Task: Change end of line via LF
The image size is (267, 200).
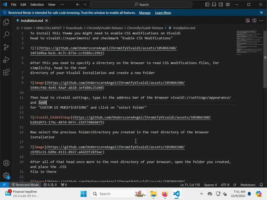Action: click(235, 185)
